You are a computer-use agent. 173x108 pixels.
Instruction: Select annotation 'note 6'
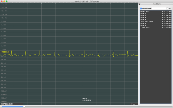143,25
